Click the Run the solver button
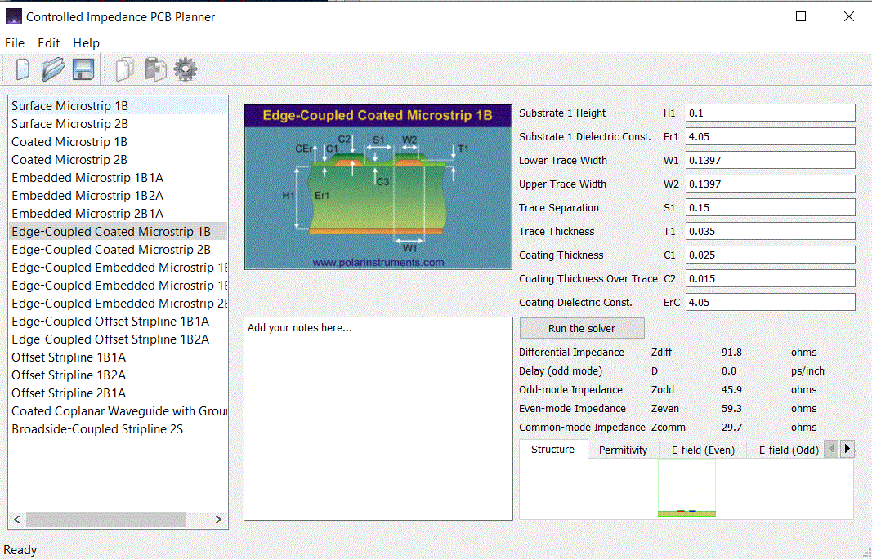The image size is (872, 559). tap(582, 329)
